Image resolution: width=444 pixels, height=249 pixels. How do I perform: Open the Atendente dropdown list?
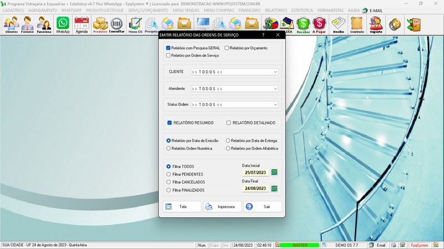pos(275,89)
